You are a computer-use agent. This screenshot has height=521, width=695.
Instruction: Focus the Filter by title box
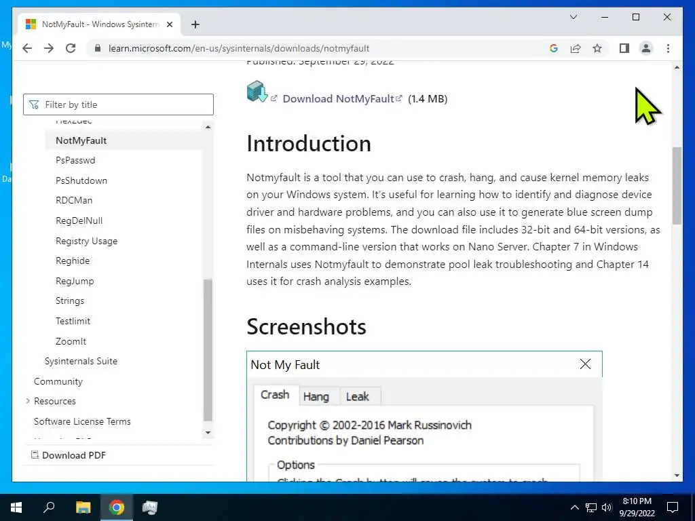[x=118, y=104]
